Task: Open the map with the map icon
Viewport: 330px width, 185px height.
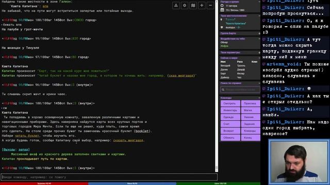Action: click(x=193, y=6)
